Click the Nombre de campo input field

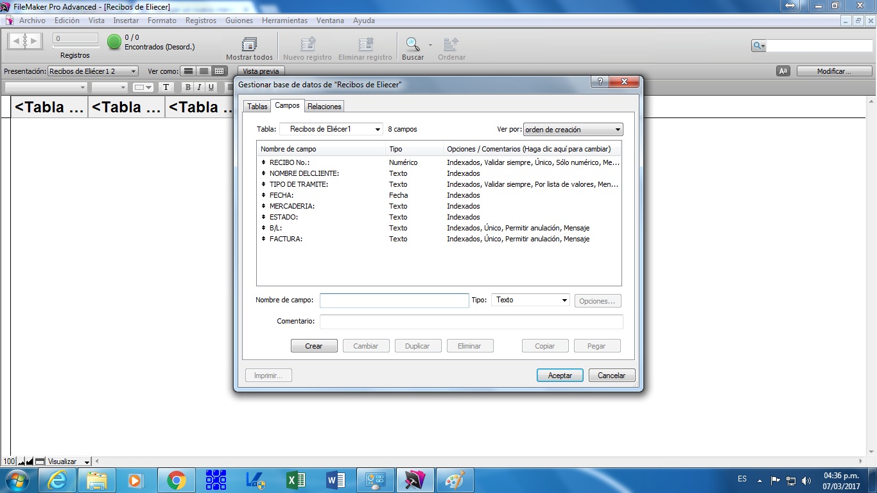tap(394, 300)
